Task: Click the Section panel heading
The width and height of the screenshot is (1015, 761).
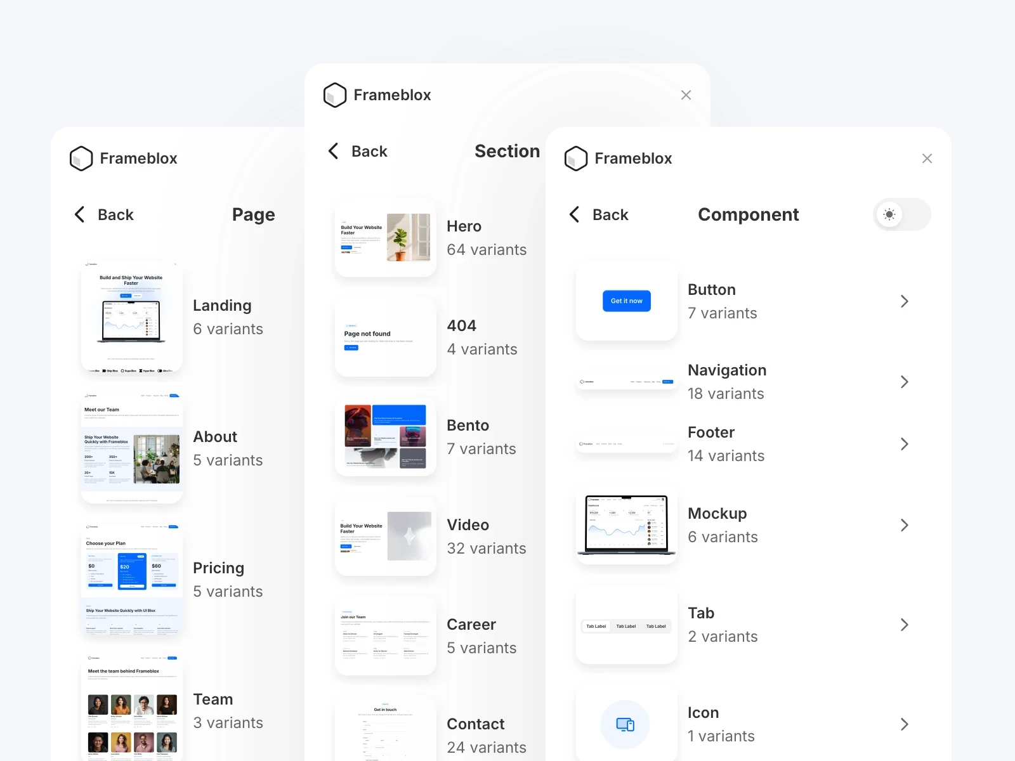Action: point(507,152)
